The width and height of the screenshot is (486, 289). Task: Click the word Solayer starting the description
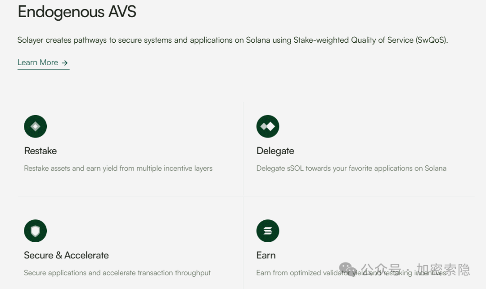click(30, 40)
